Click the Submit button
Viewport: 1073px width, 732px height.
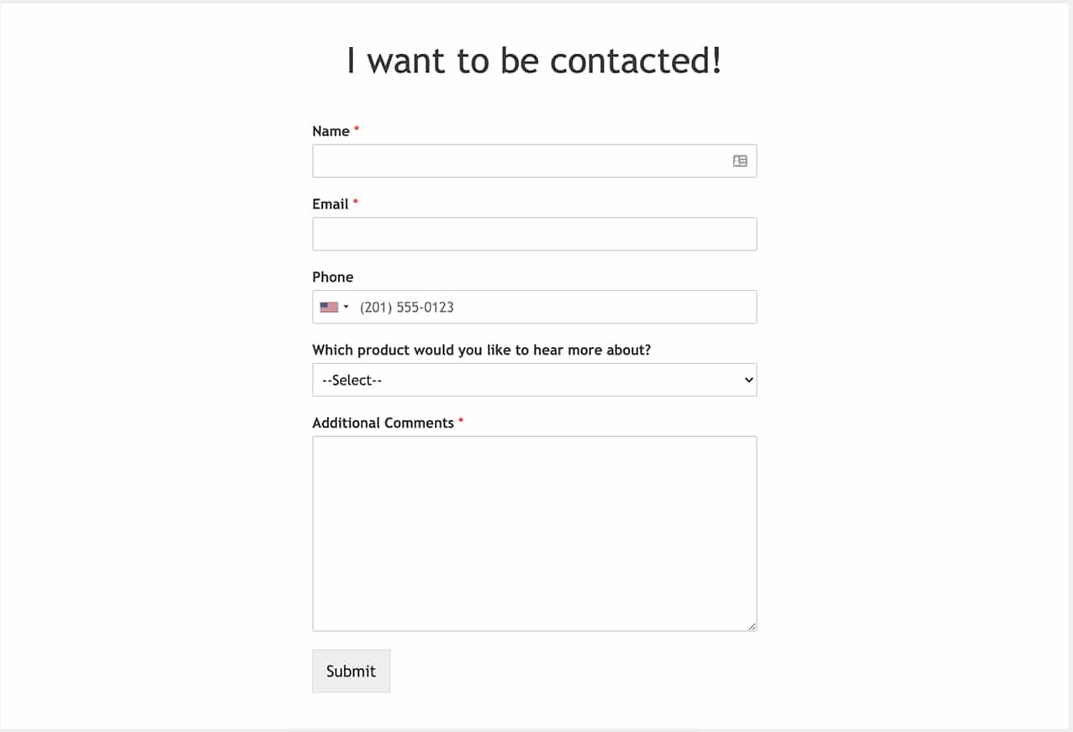[x=351, y=671]
